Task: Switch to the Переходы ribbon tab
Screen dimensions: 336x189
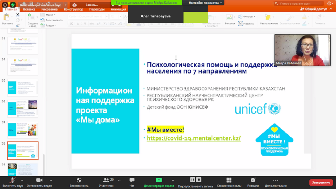Action: (x=97, y=10)
